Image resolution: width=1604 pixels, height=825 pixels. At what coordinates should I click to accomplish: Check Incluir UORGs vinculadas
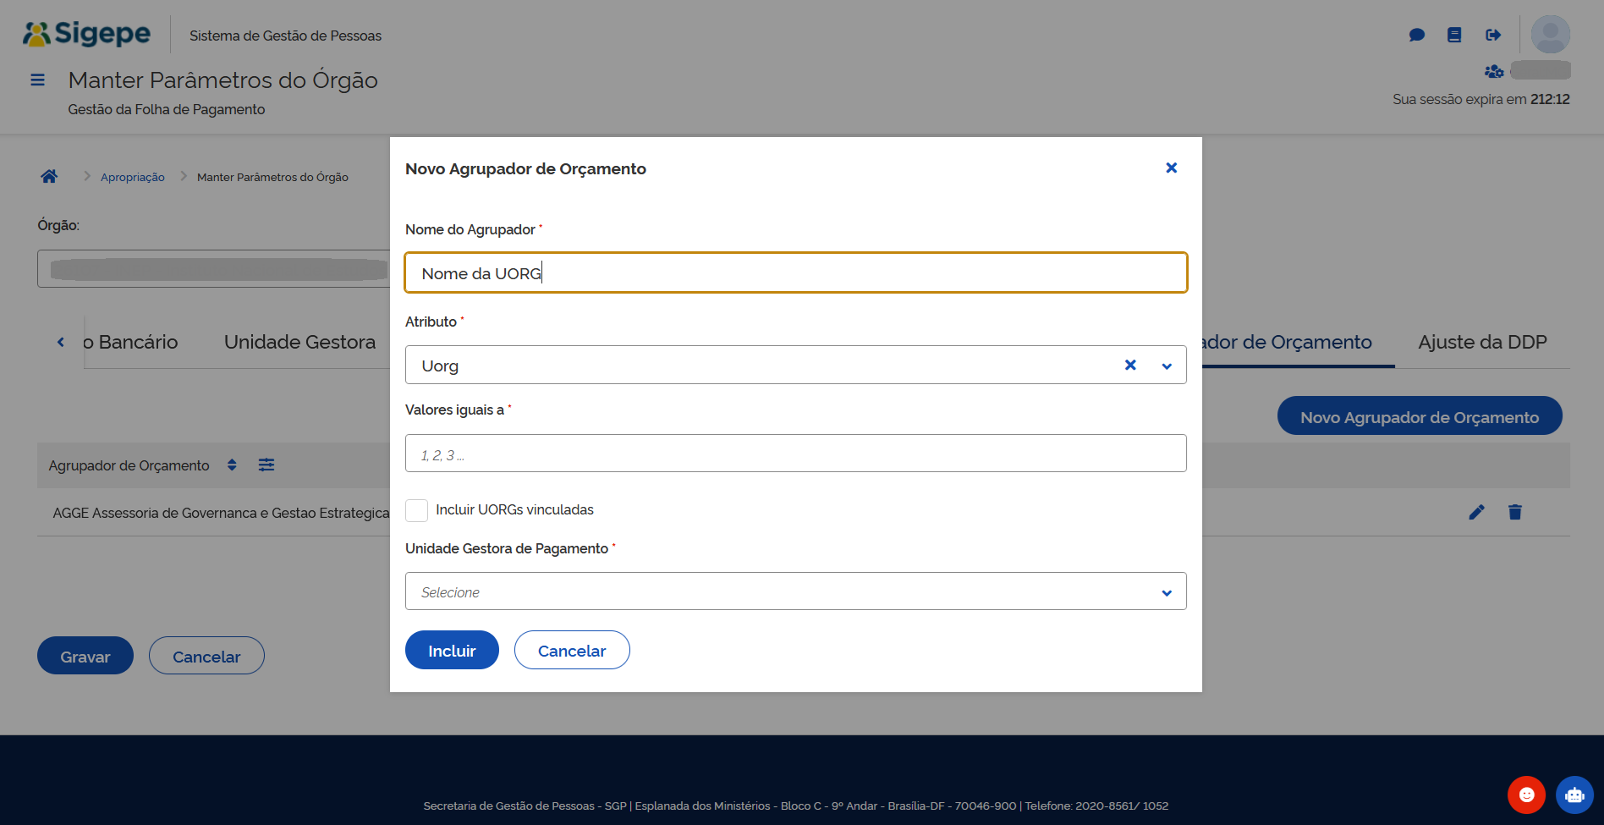416,510
